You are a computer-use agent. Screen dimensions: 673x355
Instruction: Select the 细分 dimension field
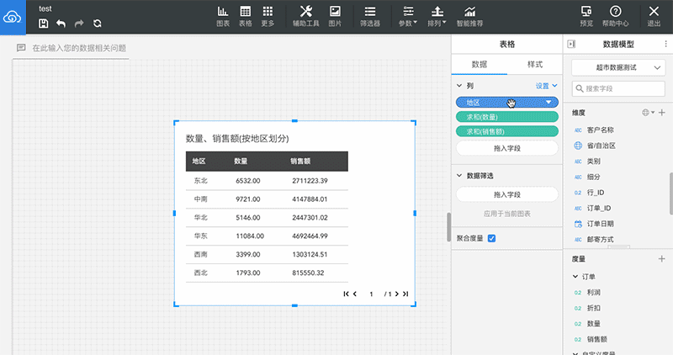click(x=594, y=177)
